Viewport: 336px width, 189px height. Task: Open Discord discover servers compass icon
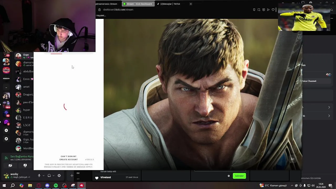pos(6,139)
